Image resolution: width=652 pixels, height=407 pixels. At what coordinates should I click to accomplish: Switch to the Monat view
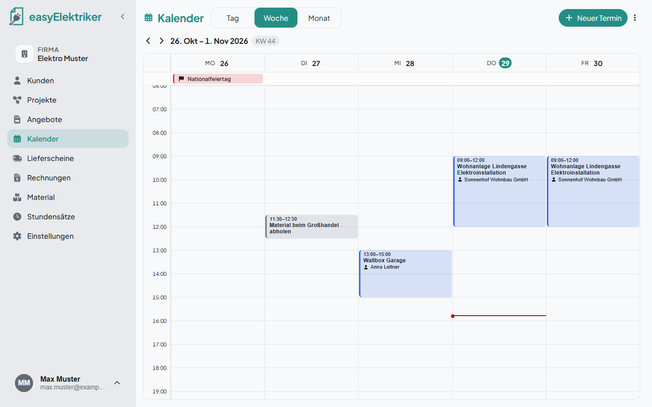[319, 18]
